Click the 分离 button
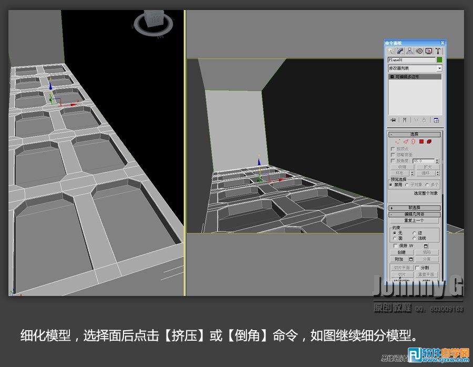This screenshot has width=473, height=367. [427, 259]
